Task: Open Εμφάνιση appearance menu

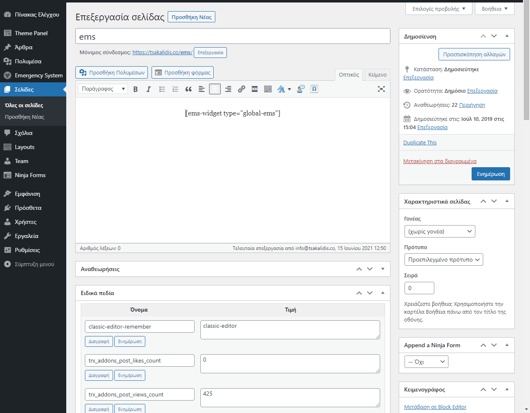Action: pos(33,194)
